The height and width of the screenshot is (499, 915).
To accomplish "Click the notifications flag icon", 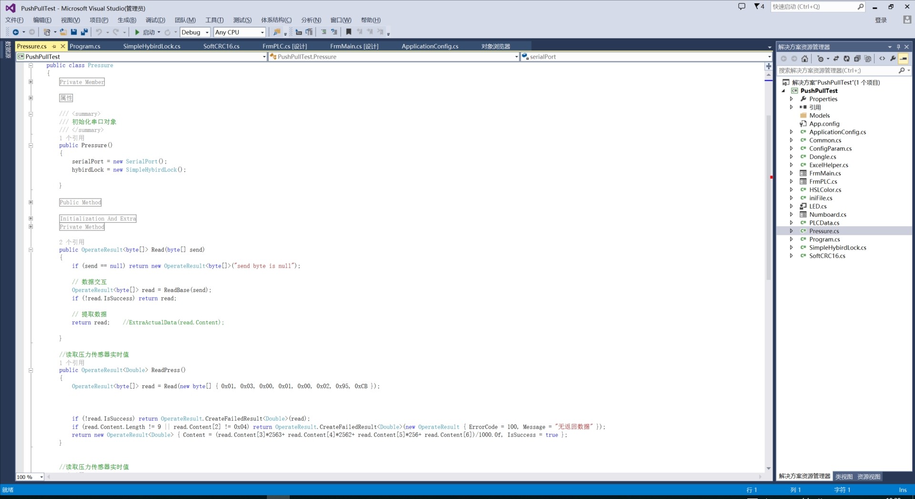I will pyautogui.click(x=757, y=7).
